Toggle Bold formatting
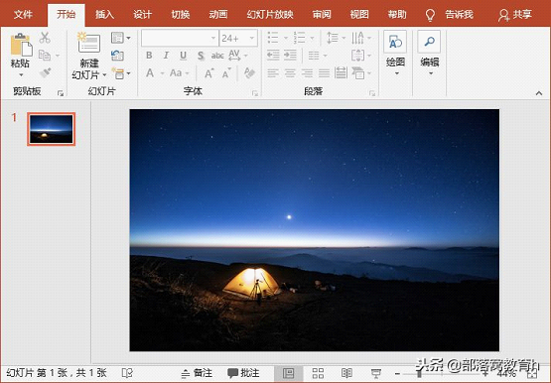 tap(149, 56)
